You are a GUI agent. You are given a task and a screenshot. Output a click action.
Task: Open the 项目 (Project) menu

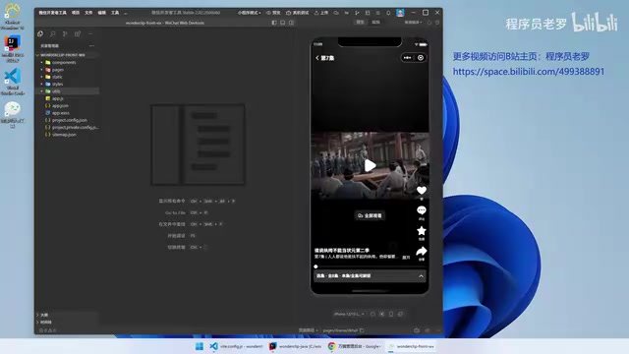coord(76,13)
